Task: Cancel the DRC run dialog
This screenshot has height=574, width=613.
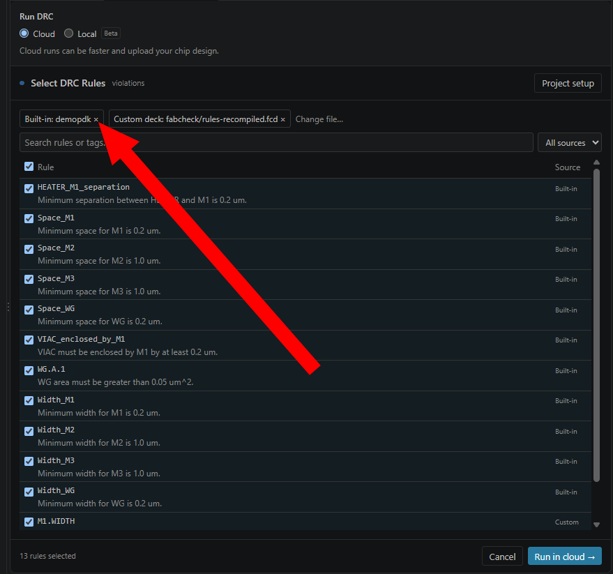Action: [x=502, y=557]
